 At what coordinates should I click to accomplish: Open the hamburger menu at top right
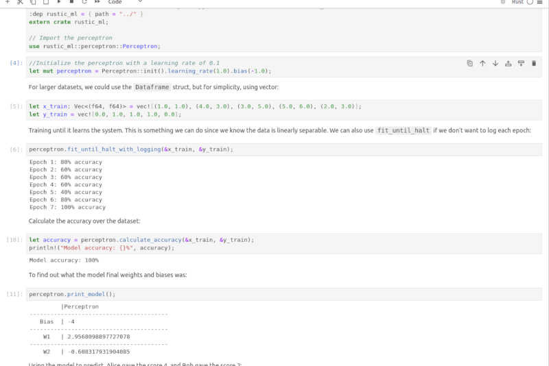pyautogui.click(x=540, y=2)
